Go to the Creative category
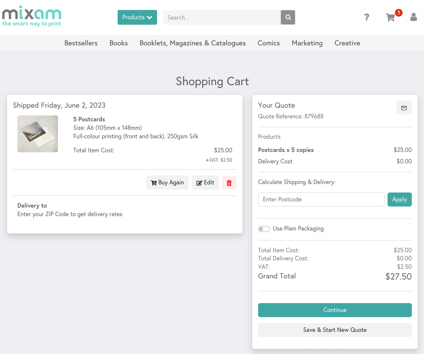The height and width of the screenshot is (354, 424). (x=347, y=43)
